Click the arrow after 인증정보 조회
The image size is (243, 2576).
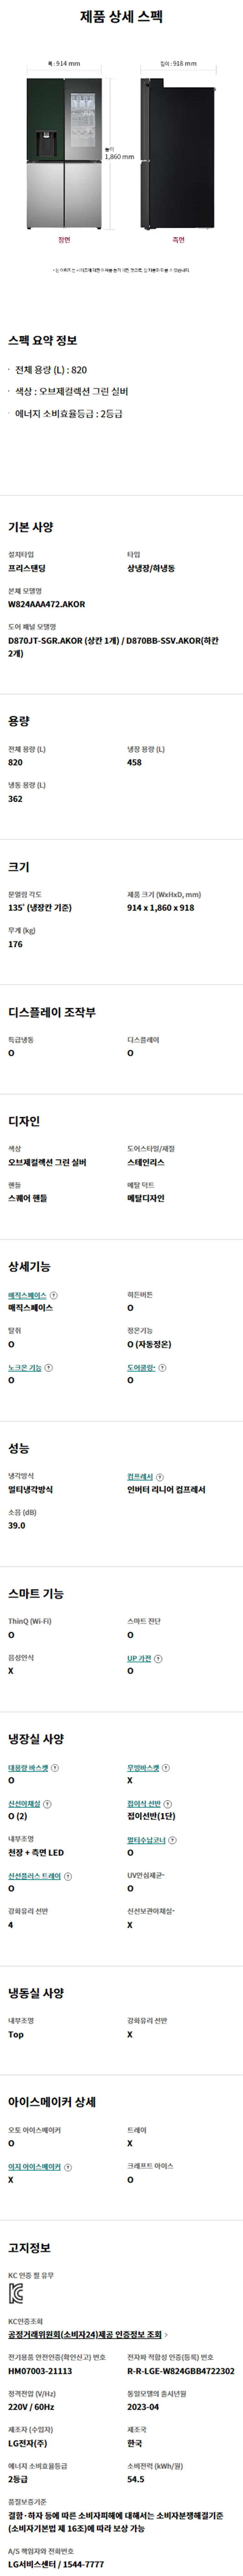pyautogui.click(x=166, y=2334)
